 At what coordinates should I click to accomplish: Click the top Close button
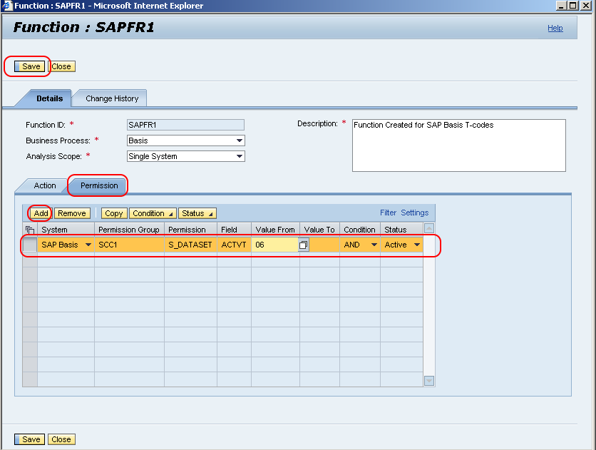(61, 66)
